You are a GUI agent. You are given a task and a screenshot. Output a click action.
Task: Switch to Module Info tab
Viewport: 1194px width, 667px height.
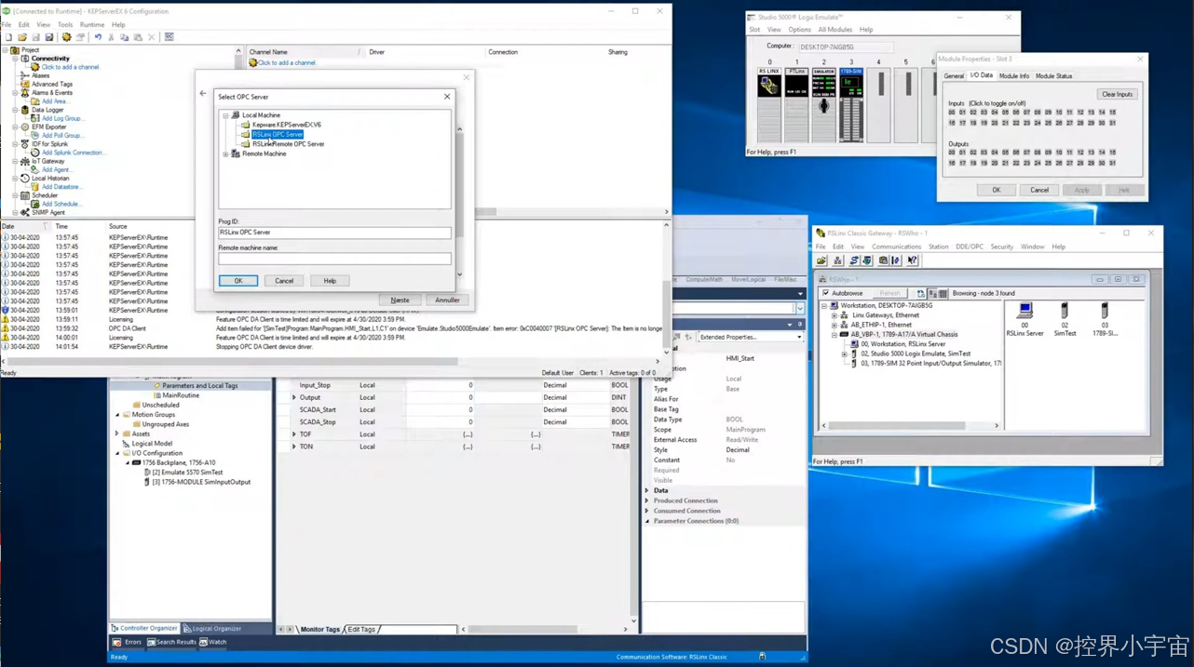coord(1013,76)
